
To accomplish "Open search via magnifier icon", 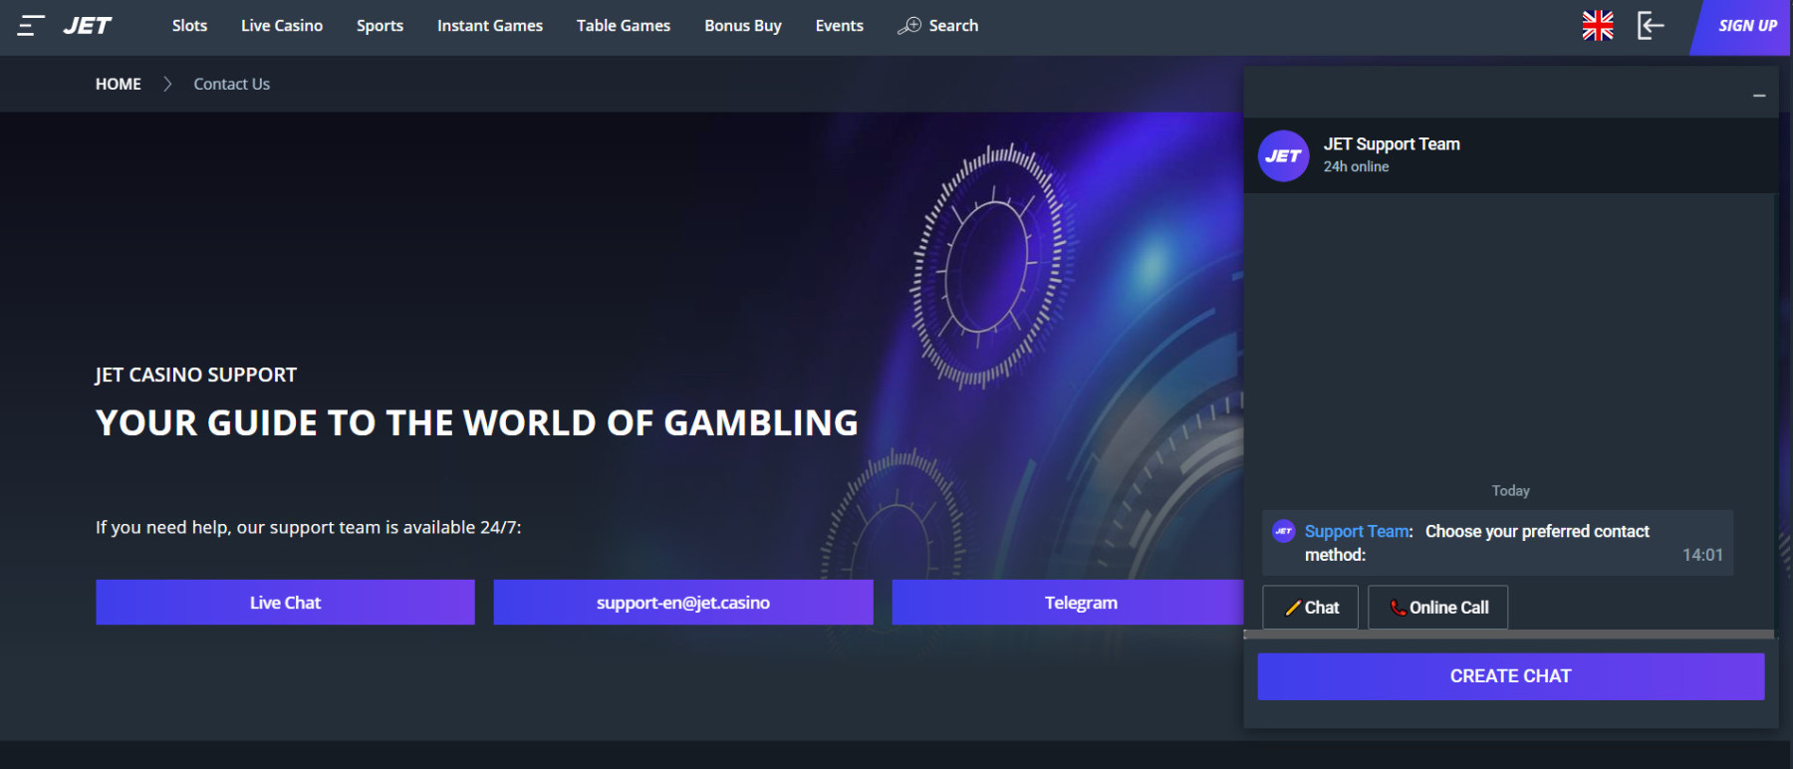I will click(x=908, y=26).
